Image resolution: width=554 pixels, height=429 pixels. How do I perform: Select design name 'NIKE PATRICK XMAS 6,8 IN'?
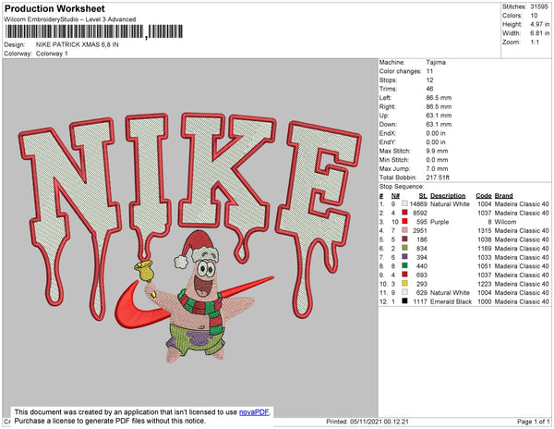point(77,44)
